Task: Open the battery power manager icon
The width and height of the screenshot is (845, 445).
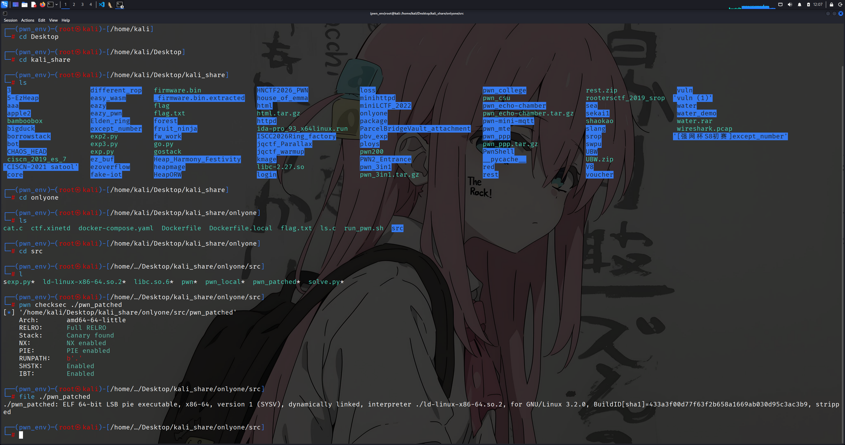Action: click(809, 4)
